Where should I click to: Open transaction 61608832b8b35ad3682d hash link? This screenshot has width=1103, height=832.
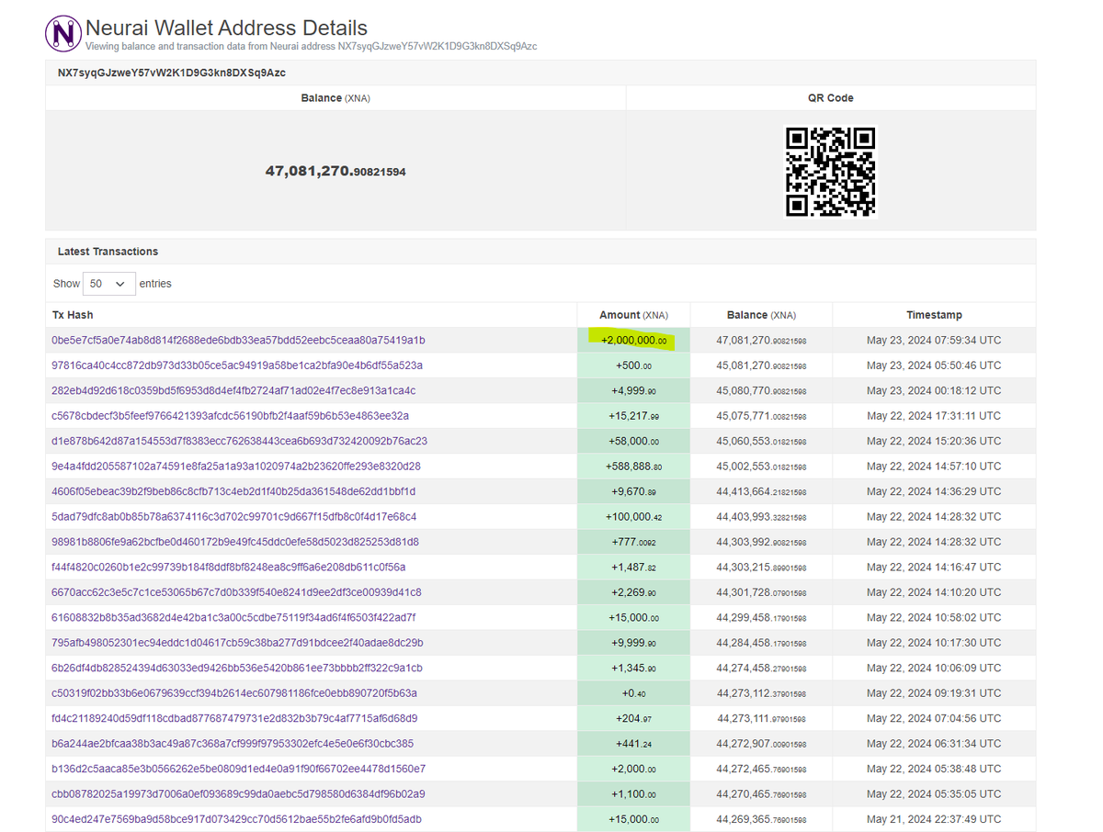pos(233,618)
